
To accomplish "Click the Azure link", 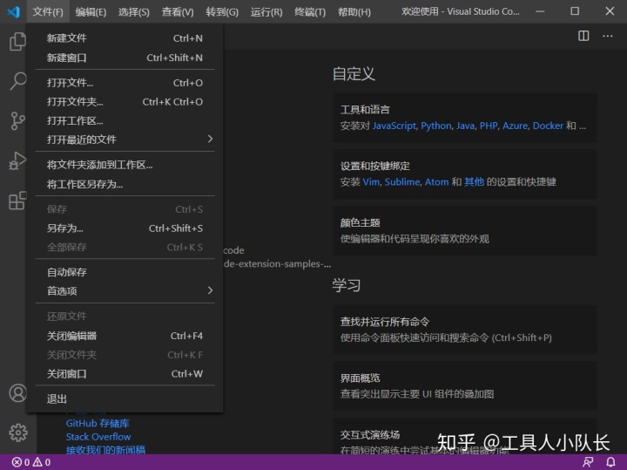I will pos(515,126).
